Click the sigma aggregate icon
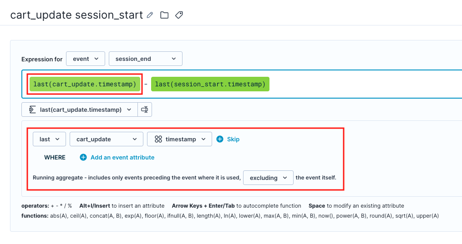This screenshot has height=244, width=462. point(32,110)
